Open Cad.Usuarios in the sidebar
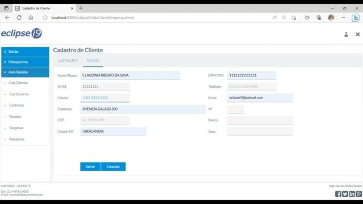The height and width of the screenshot is (204, 363). coord(19,94)
